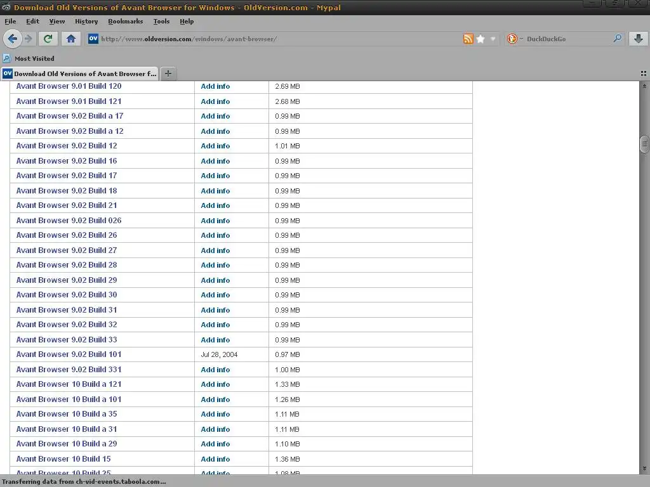
Task: Click the status bar transferring data text
Action: [x=84, y=482]
